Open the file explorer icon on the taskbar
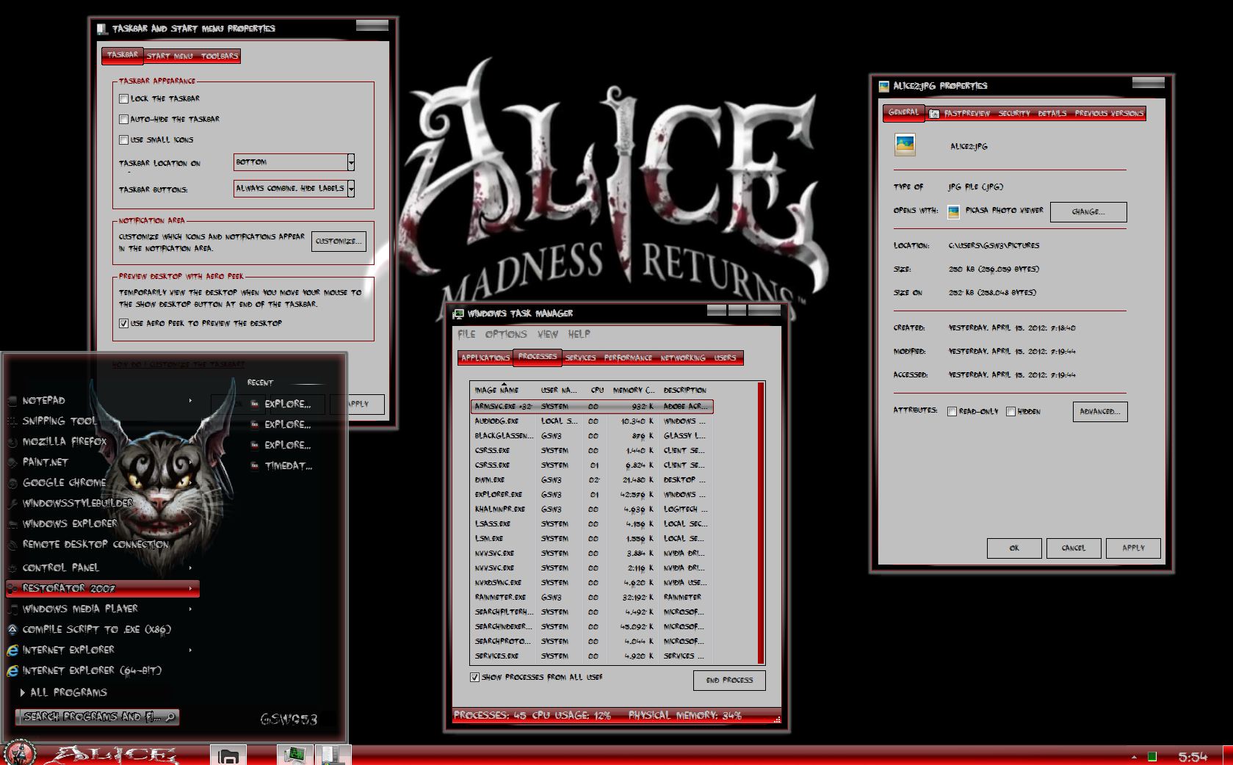Screen dimensions: 1233x765 coord(228,755)
